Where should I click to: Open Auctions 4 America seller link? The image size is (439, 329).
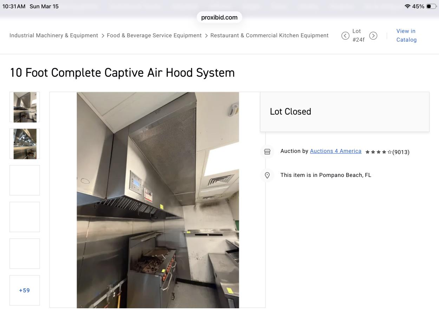[335, 151]
